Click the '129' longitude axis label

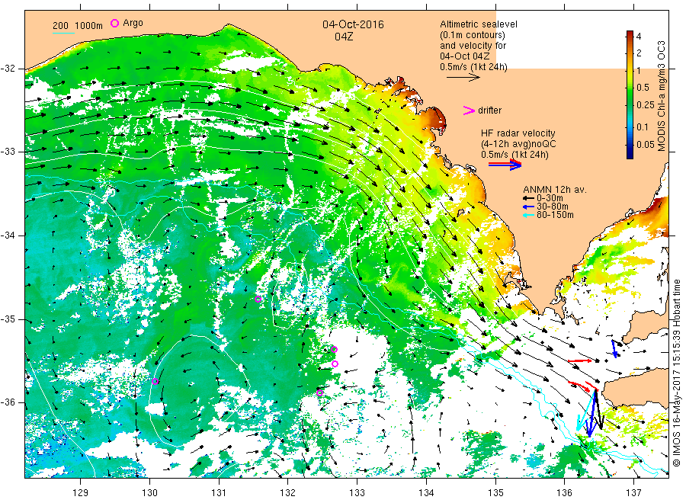(x=81, y=493)
